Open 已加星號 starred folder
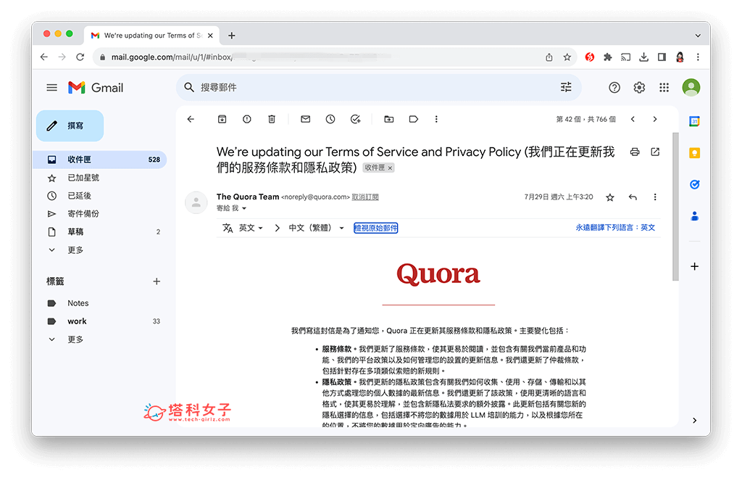The width and height of the screenshot is (742, 478). tap(100, 178)
